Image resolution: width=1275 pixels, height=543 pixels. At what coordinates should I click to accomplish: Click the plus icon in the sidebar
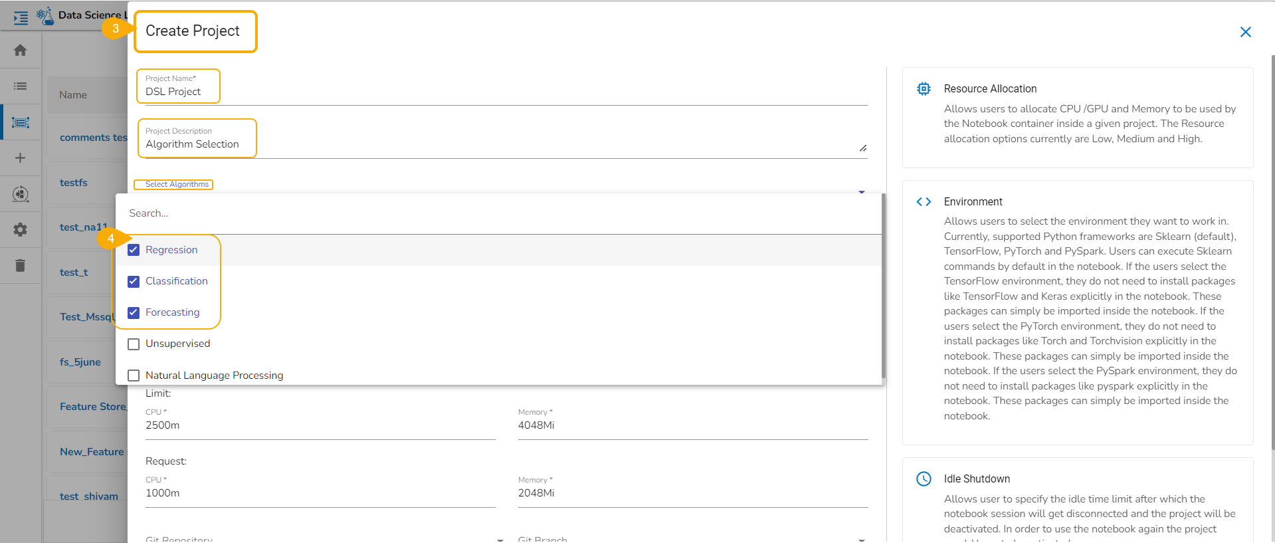tap(21, 158)
